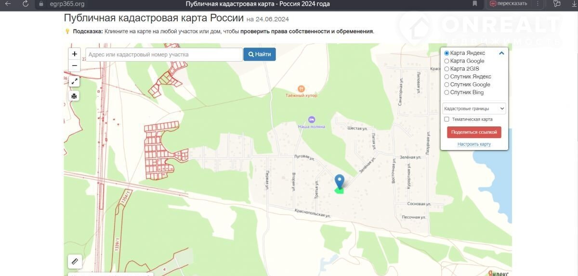This screenshot has height=276, width=578.
Task: Focus the address or cadastral number field
Action: 164,54
